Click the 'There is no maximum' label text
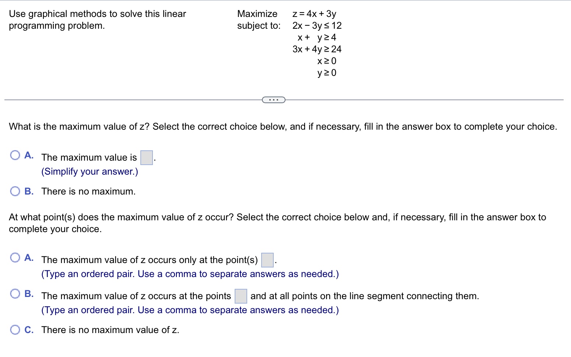571x357 pixels. (88, 191)
